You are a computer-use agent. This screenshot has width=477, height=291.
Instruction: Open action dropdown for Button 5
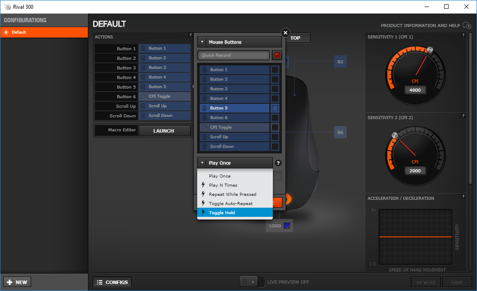[x=164, y=87]
